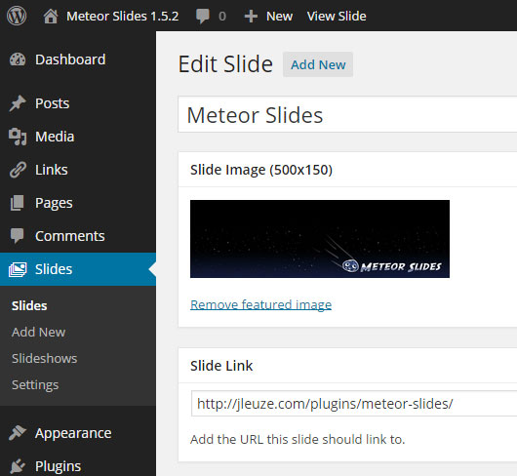Select Slideshows in the Slides submenu
The height and width of the screenshot is (476, 517).
pos(45,358)
